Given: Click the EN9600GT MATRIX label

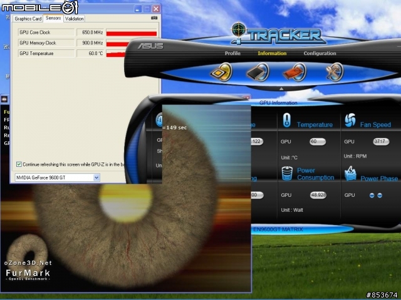Looking at the screenshot, I should click(x=278, y=229).
